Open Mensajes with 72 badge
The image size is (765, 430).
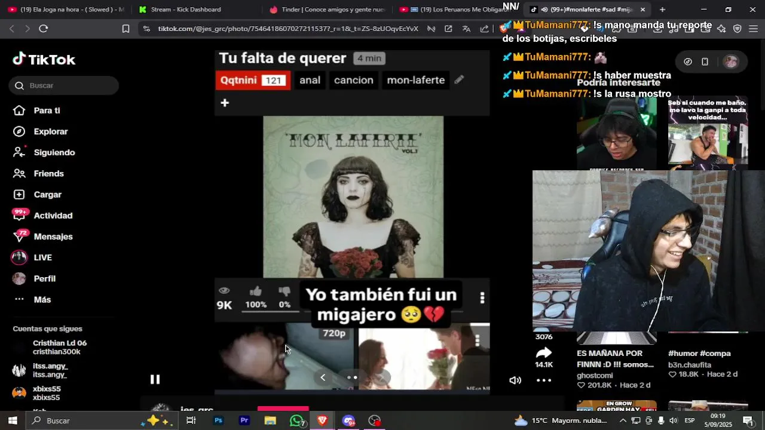43,236
